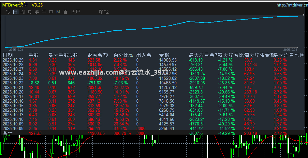Select the 2025.10.21 date row

point(13,87)
